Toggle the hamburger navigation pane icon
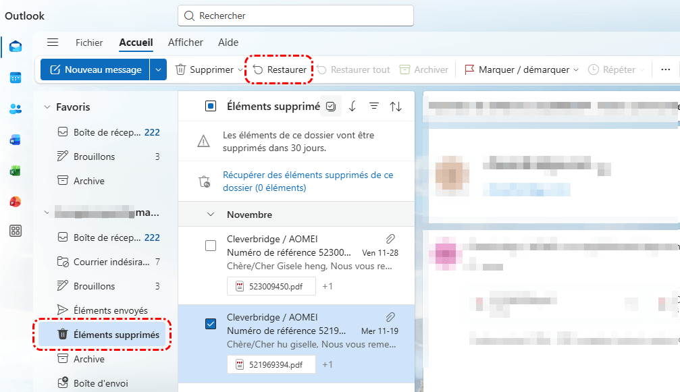This screenshot has width=680, height=392. coord(53,43)
